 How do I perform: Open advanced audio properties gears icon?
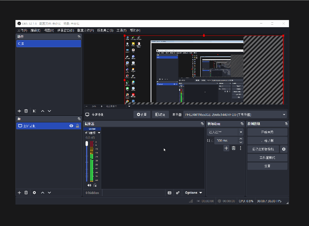click(178, 193)
